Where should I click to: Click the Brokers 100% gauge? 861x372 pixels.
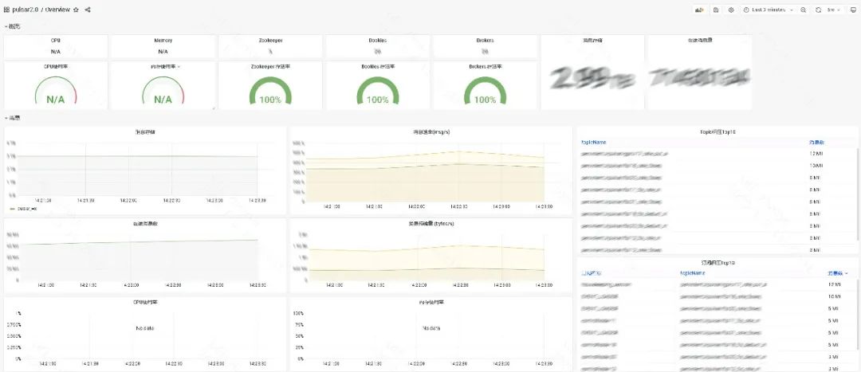[x=485, y=91]
